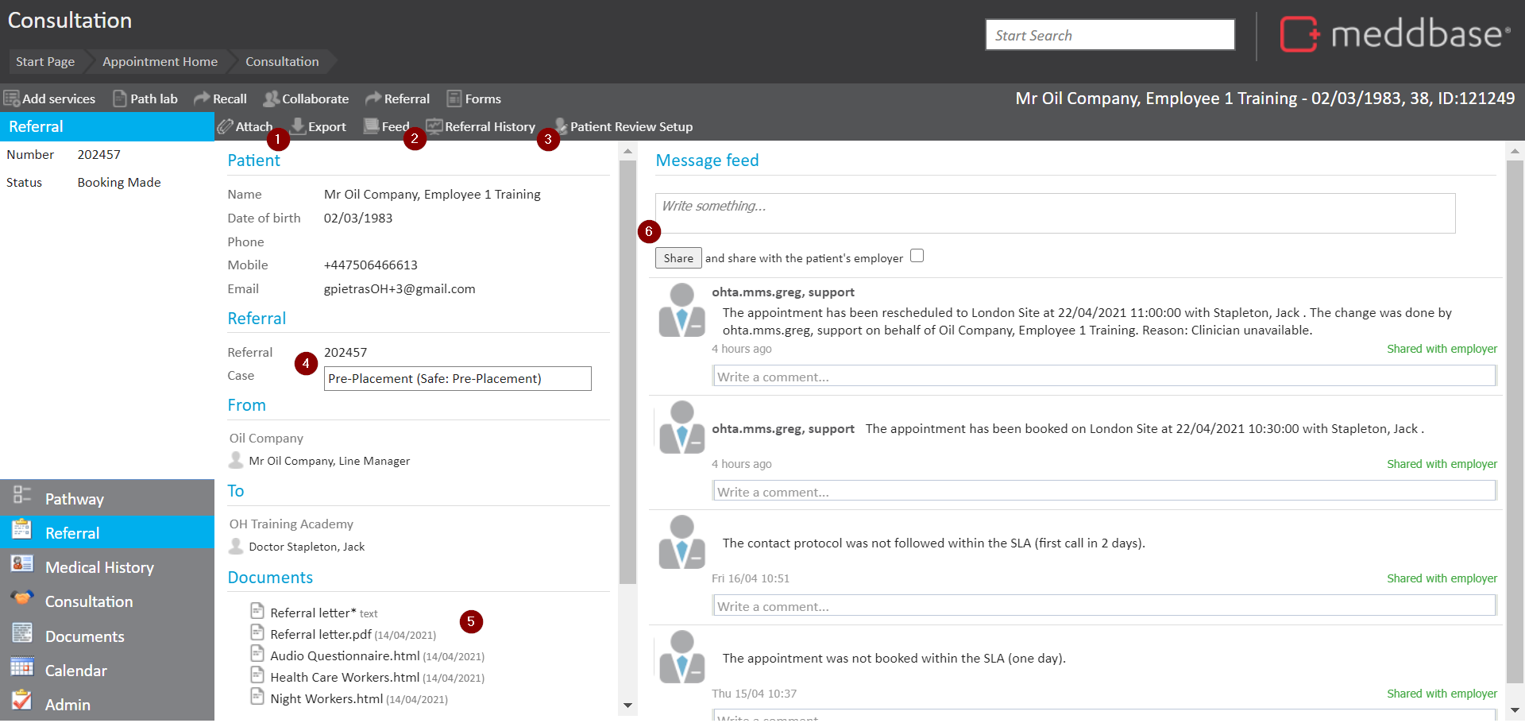
Task: Click the Write something message box
Action: pyautogui.click(x=1055, y=213)
